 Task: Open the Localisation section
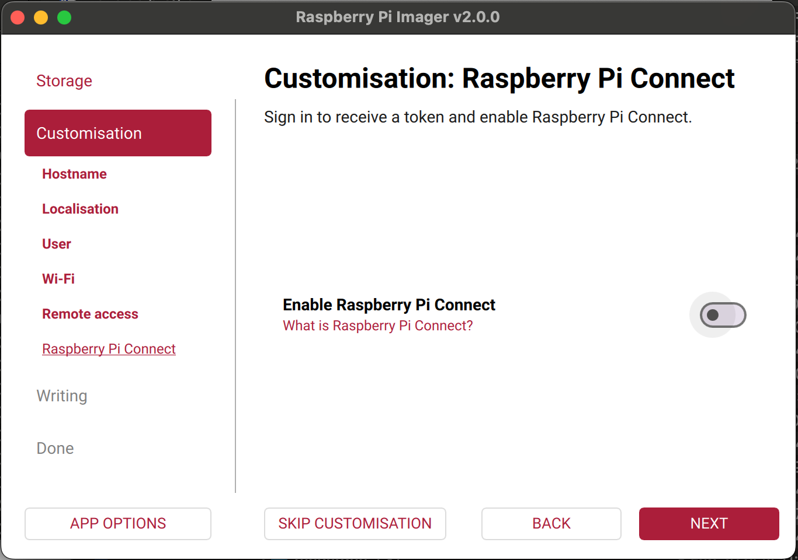[x=80, y=209]
